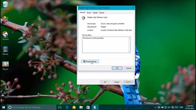Open the My pro desktop icon
Screen dimensions: 196x110
(6, 65)
